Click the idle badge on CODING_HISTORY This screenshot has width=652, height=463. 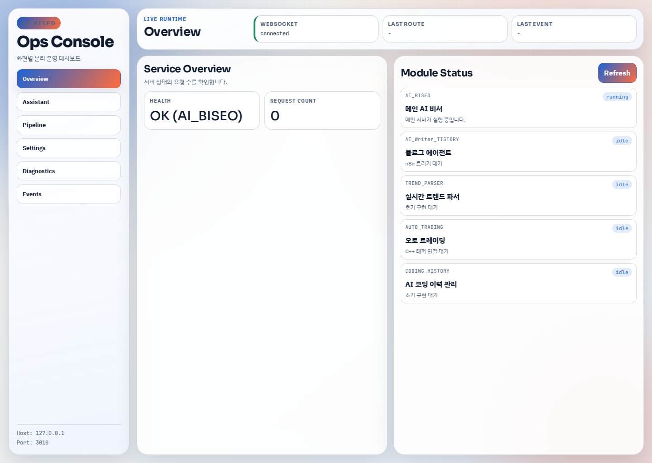[622, 272]
